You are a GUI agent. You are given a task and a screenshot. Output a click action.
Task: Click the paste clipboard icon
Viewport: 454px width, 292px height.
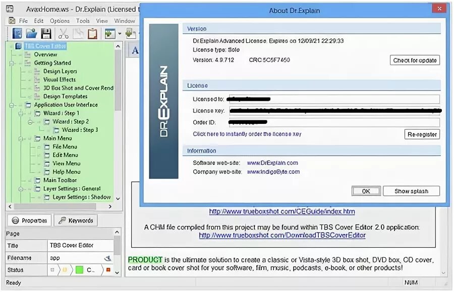coord(92,34)
